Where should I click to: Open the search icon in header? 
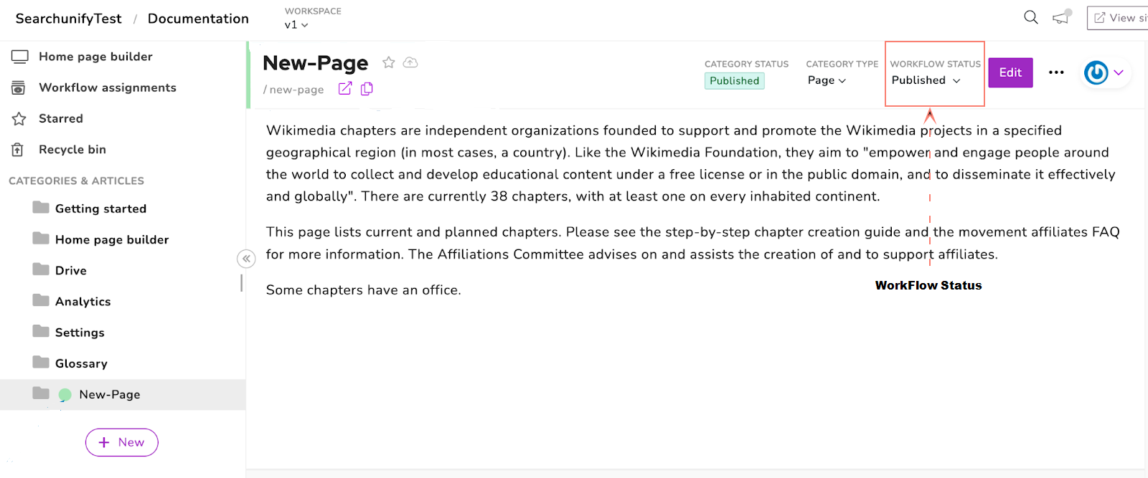tap(1030, 17)
